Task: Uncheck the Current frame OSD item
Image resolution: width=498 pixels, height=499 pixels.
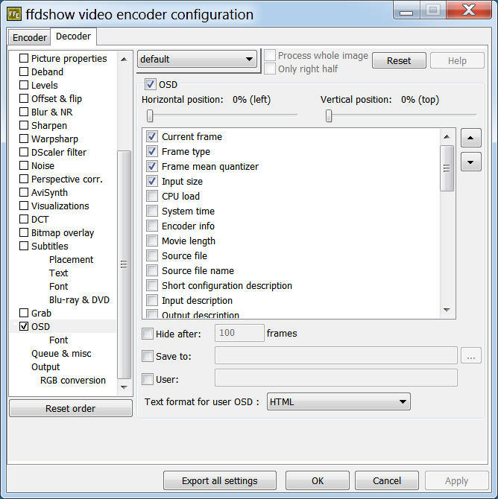Action: [152, 136]
